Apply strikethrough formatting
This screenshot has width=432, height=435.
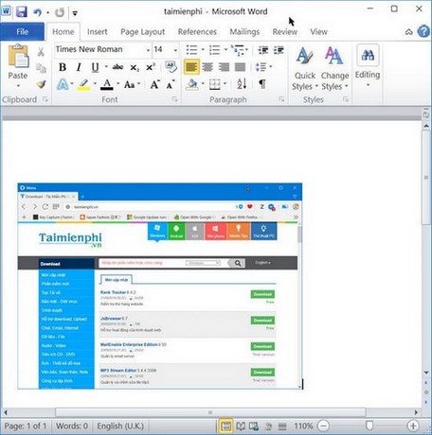click(x=117, y=67)
